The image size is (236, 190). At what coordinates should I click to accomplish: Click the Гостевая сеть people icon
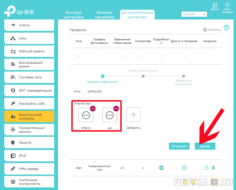pos(13,77)
